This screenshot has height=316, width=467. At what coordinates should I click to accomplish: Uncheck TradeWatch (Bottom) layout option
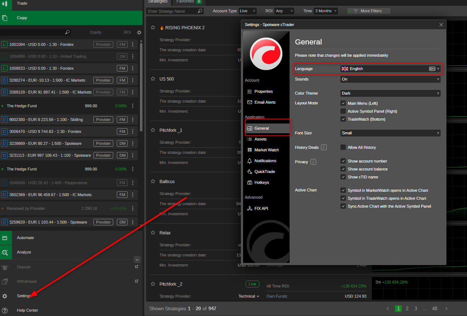[x=343, y=119]
